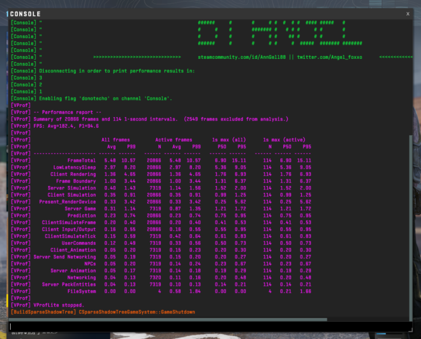Click the FileSystem row label
Image resolution: width=421 pixels, height=339 pixels.
click(x=82, y=292)
